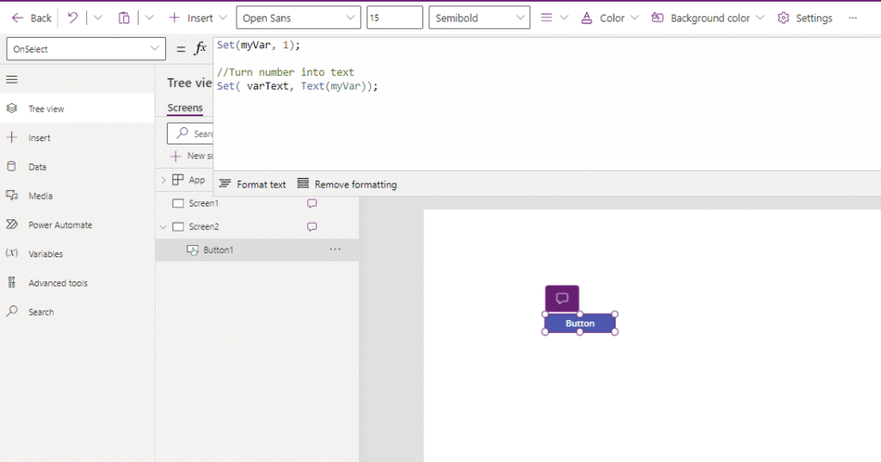Click the font size field showing 15
The image size is (881, 462).
point(394,18)
